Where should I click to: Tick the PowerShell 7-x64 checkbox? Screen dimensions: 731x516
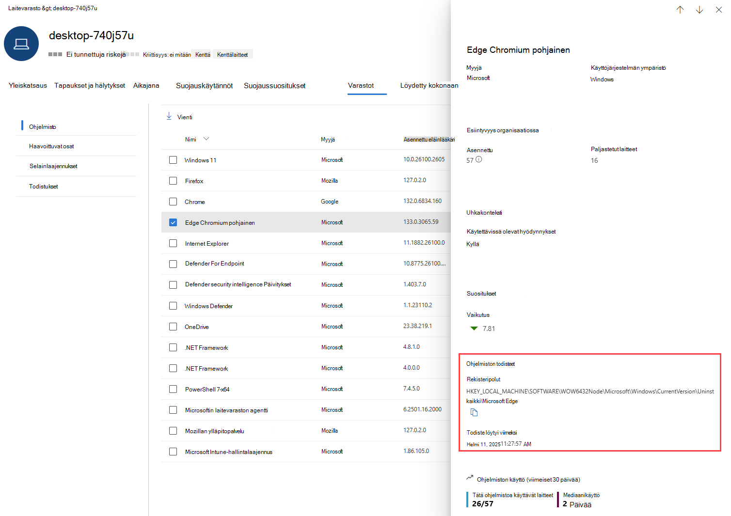coord(173,389)
